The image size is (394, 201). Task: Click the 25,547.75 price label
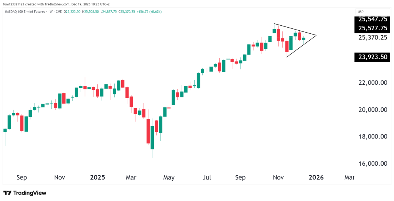click(372, 19)
